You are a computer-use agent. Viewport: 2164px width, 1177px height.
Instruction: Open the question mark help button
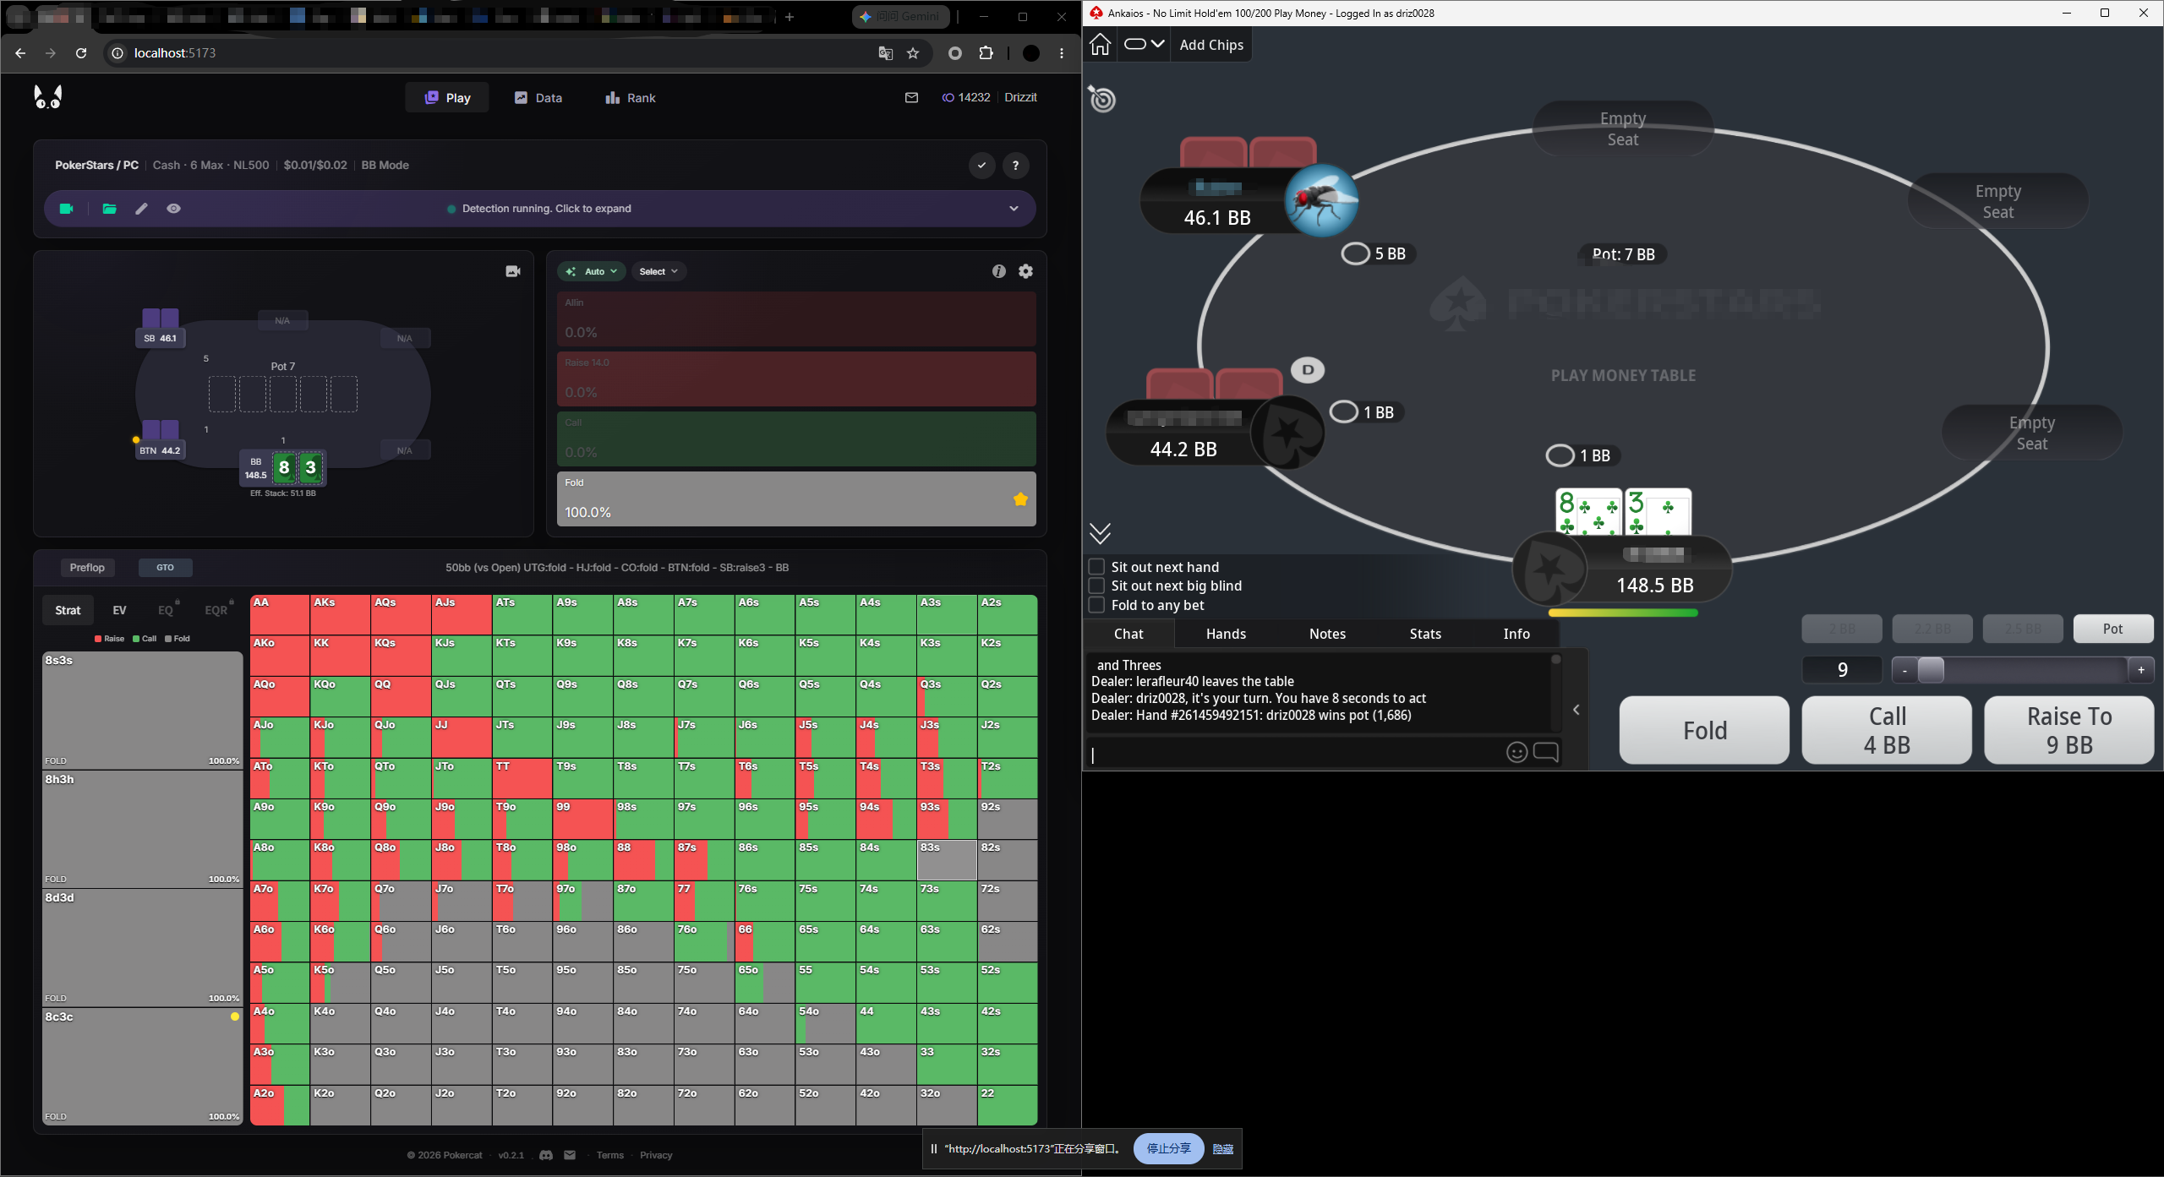click(x=1015, y=165)
